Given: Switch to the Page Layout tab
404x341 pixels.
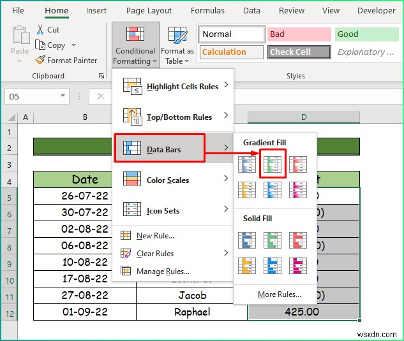Looking at the screenshot, I should (149, 11).
